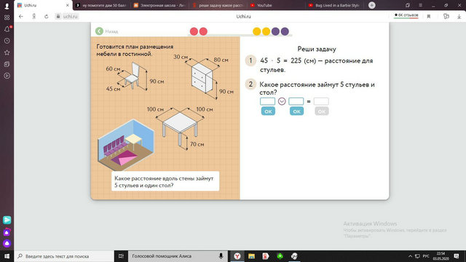Open a new tab with the plus button

point(372,5)
